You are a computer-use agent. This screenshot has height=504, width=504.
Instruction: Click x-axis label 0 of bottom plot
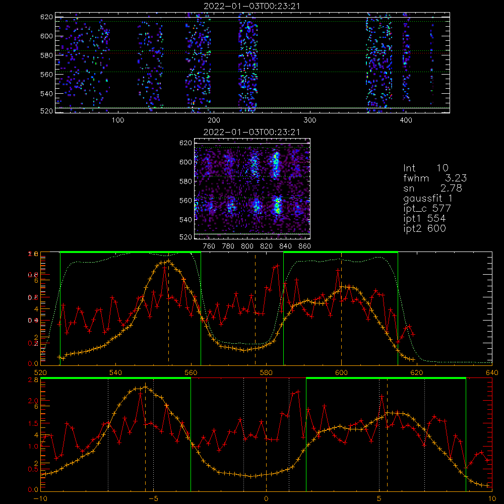(x=266, y=499)
